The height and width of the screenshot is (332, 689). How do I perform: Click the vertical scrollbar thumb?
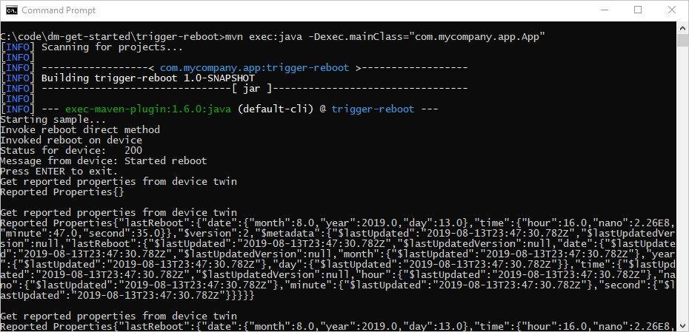(x=682, y=40)
